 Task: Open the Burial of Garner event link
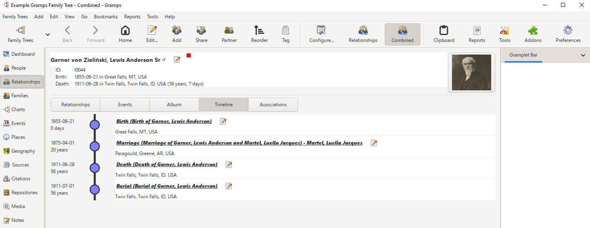[167, 186]
